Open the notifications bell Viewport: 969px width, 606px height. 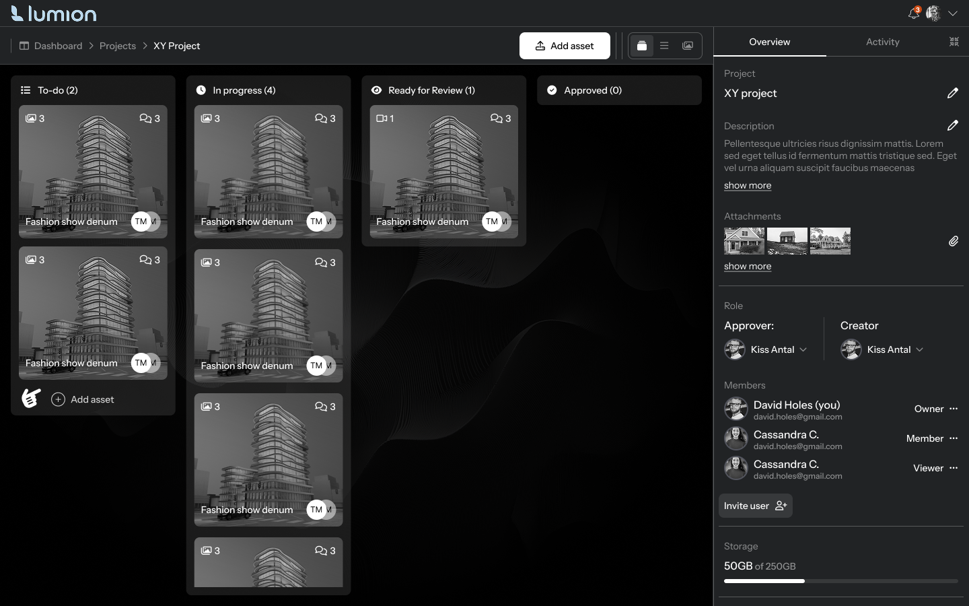(913, 13)
